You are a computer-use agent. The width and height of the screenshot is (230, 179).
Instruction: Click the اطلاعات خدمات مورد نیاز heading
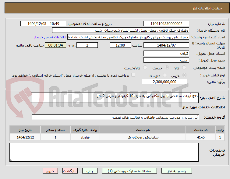[203, 107]
